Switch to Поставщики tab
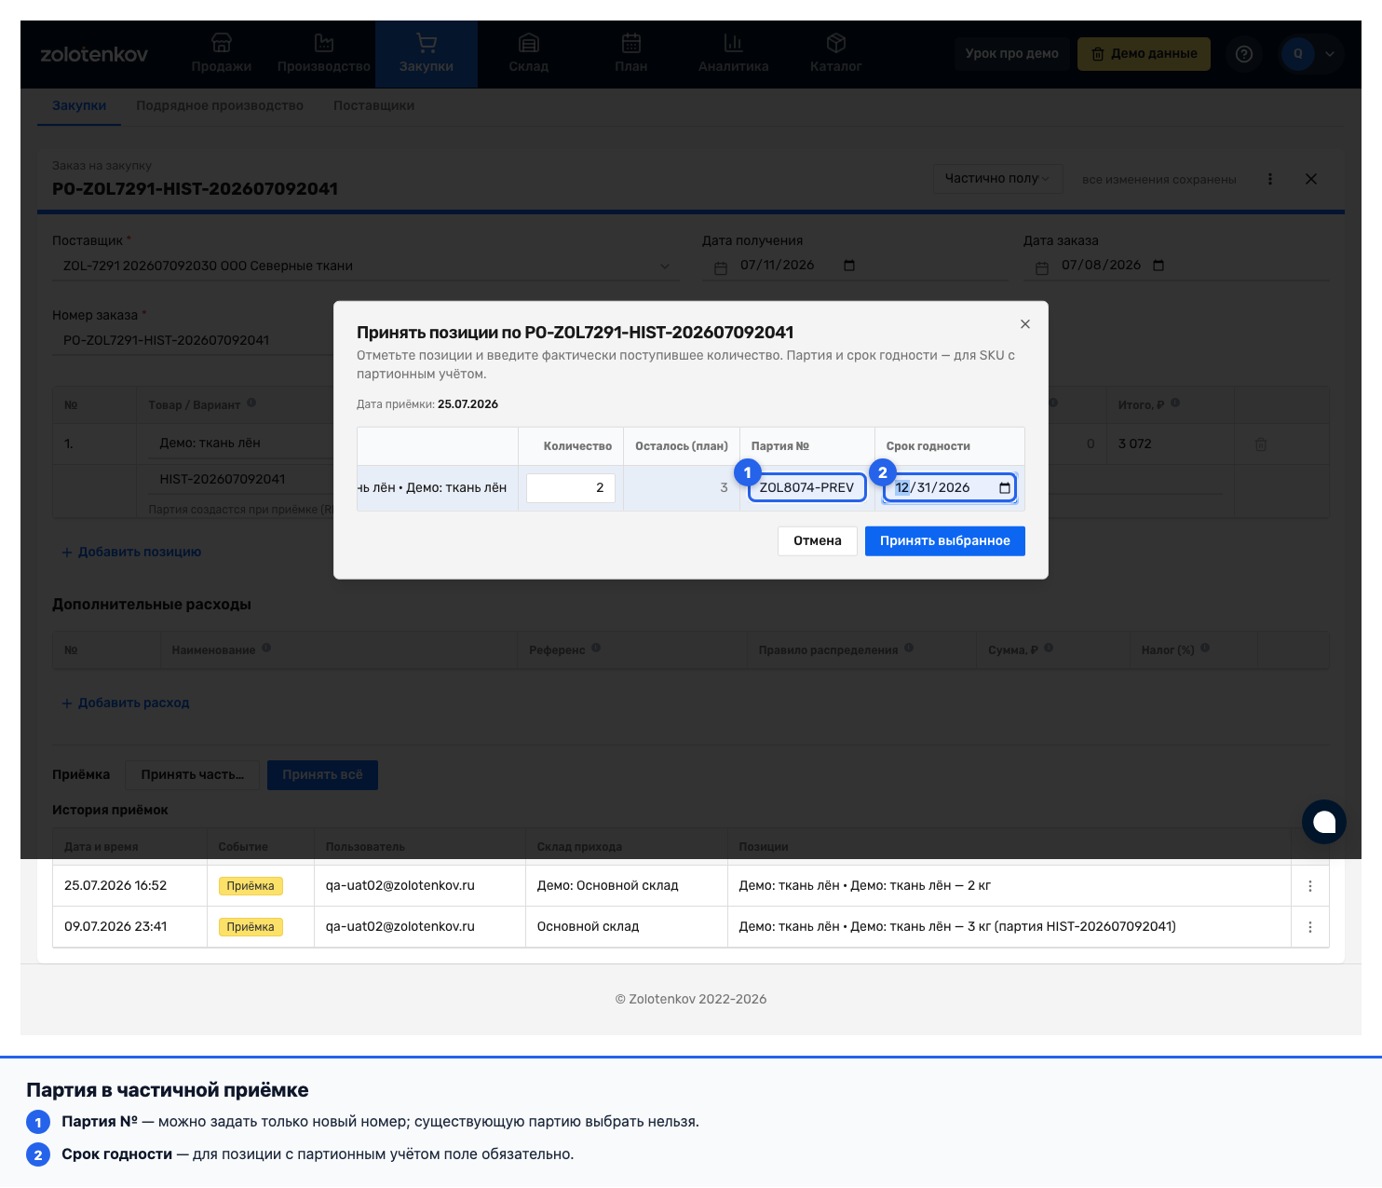Viewport: 1382px width, 1188px height. tap(374, 105)
